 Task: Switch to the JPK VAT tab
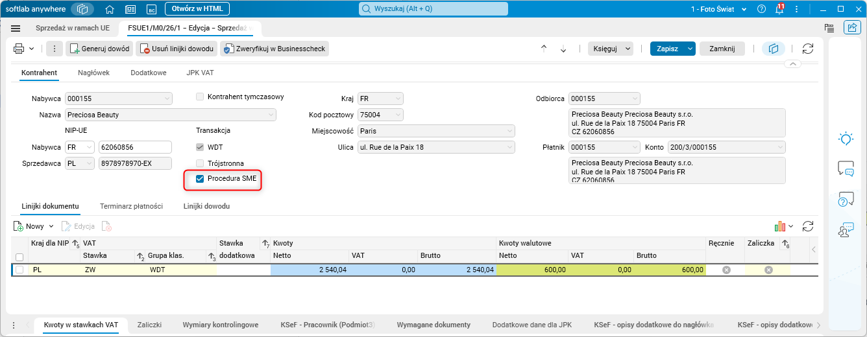[200, 73]
